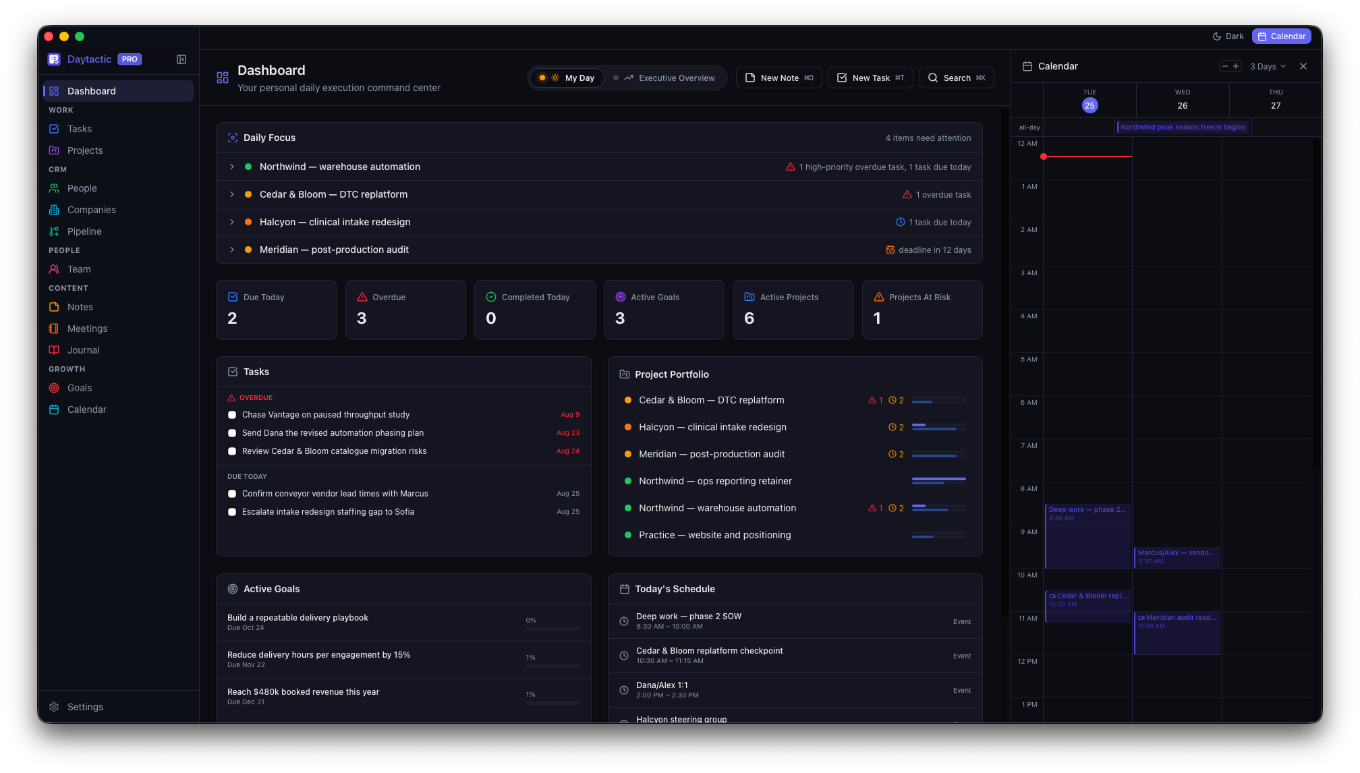Check off Send Dana the revised automation plan
This screenshot has height=773, width=1360.
pos(232,433)
